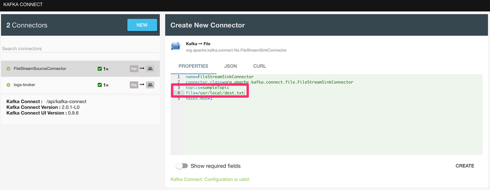
Task: Toggle Show required fields switch
Action: coord(182,166)
